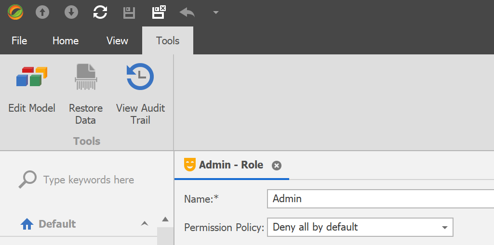Click the floppy disk save icon

click(129, 13)
